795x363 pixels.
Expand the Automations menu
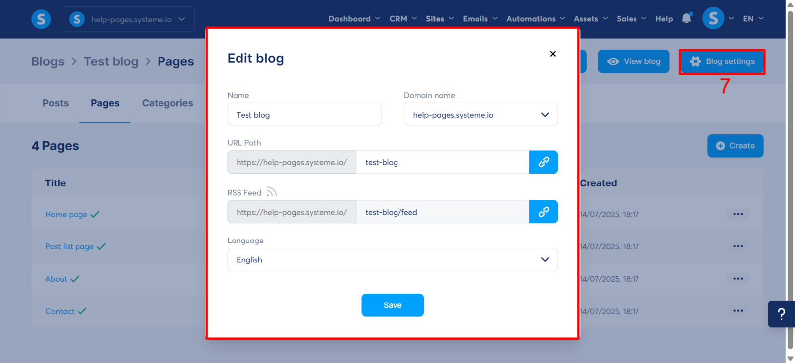536,19
